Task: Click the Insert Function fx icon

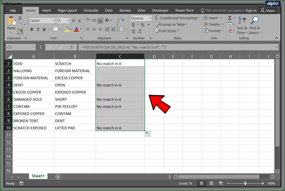Action: tap(72, 47)
